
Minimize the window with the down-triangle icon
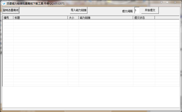161,2
